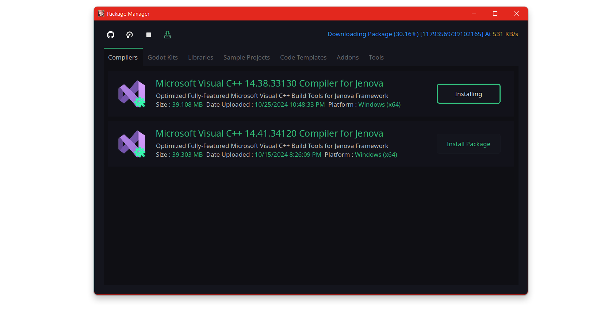The image size is (616, 312).
Task: Click Install Package for the 14.41.34120 compiler
Action: click(x=468, y=144)
